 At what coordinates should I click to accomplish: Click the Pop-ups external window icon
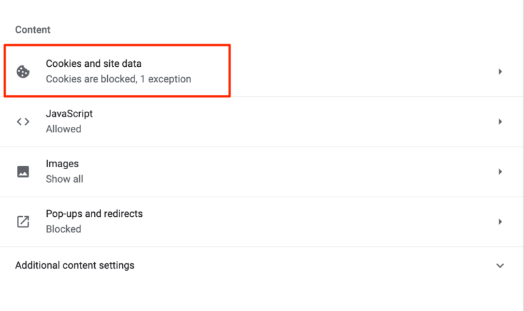click(x=23, y=222)
